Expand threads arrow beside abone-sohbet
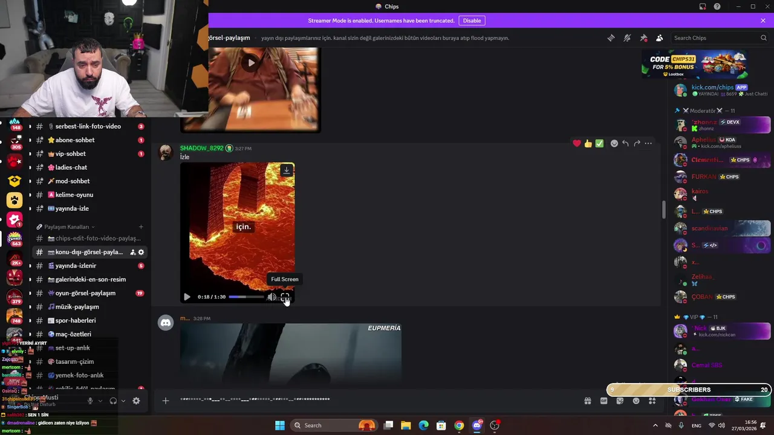The height and width of the screenshot is (435, 774). pyautogui.click(x=30, y=140)
